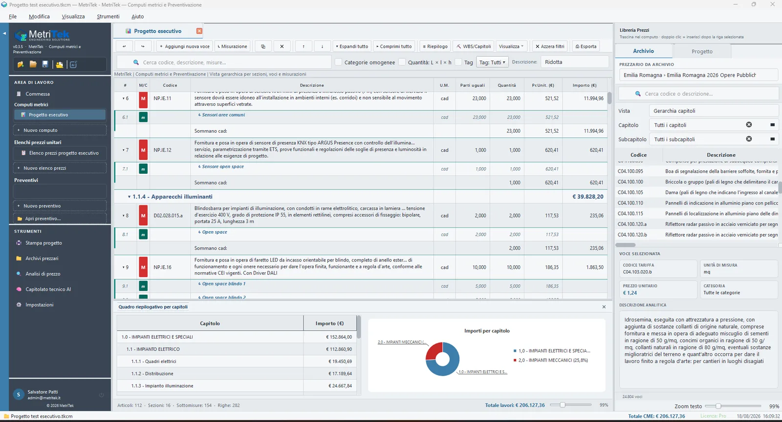
Task: Click the delete X toolbar button
Action: point(282,46)
